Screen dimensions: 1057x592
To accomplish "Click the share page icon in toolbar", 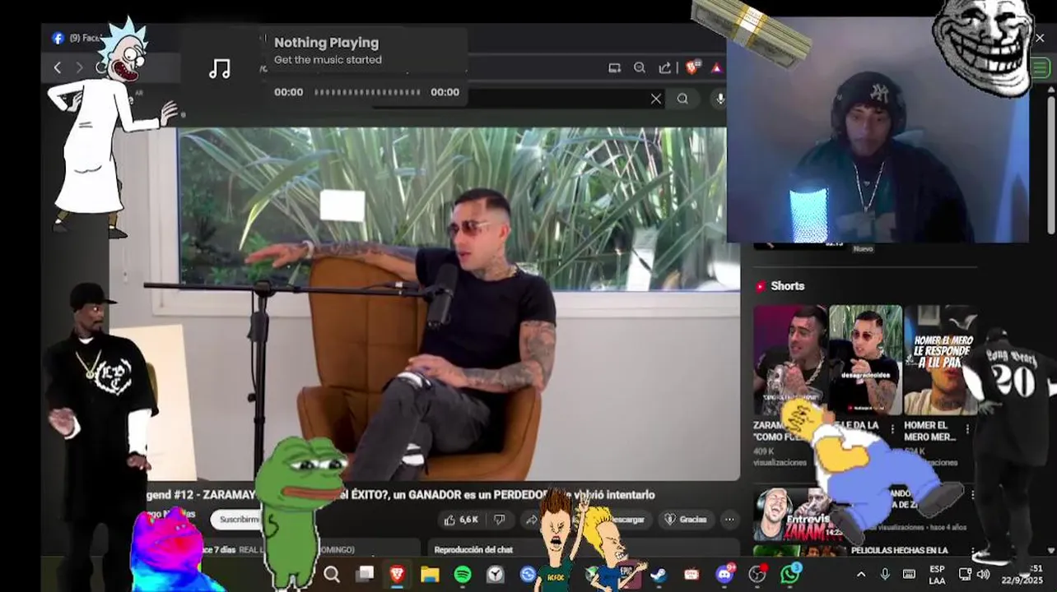I will click(665, 68).
